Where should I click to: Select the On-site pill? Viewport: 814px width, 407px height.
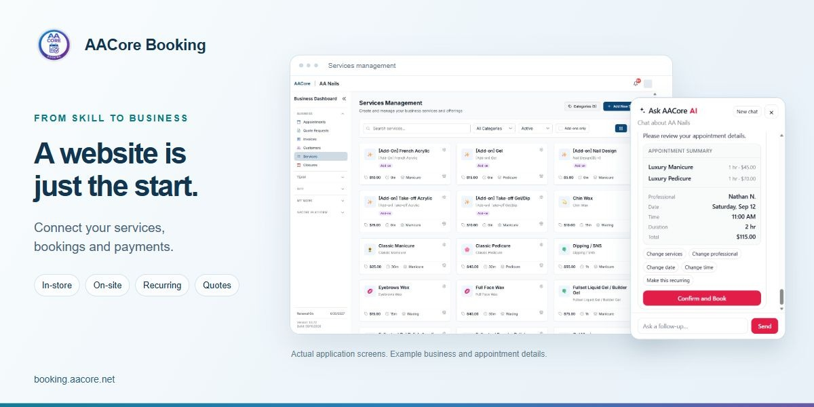(x=108, y=286)
